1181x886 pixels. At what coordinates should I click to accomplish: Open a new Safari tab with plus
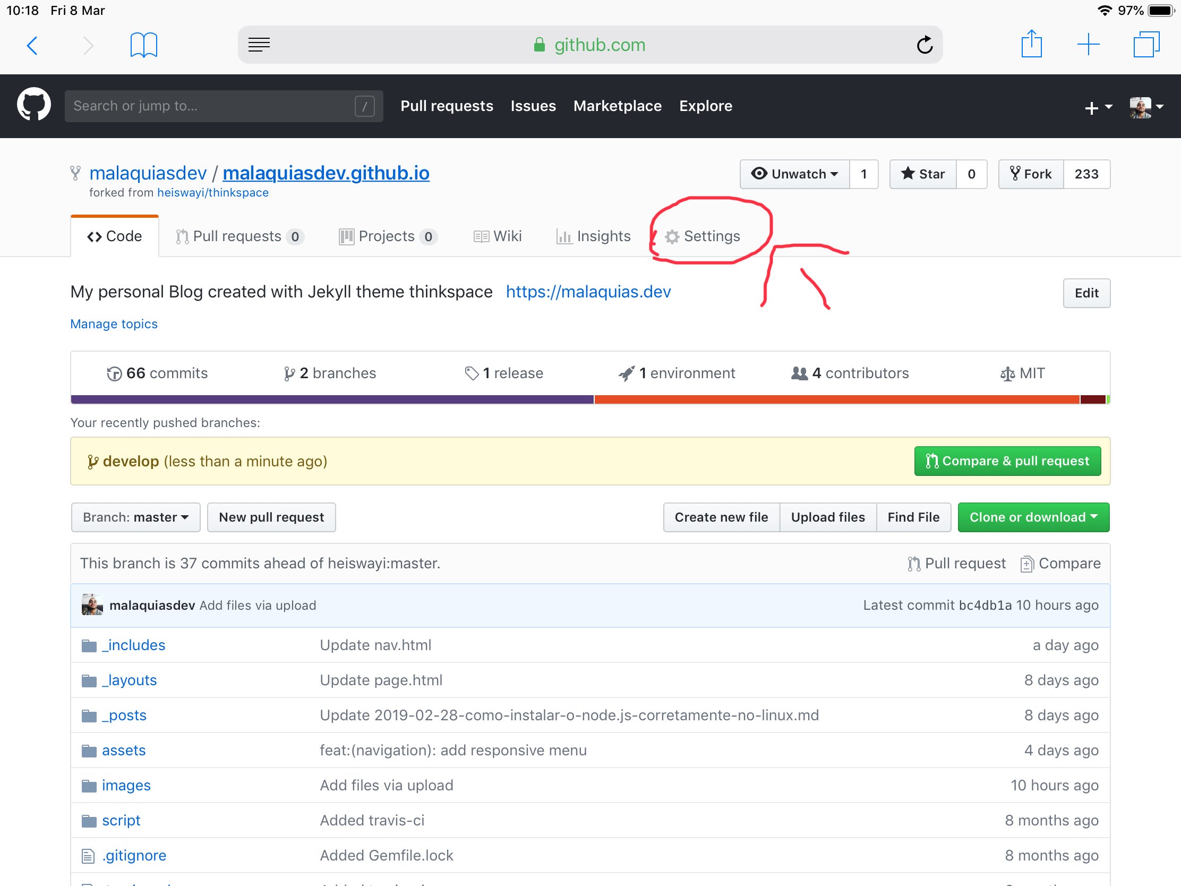click(1088, 44)
